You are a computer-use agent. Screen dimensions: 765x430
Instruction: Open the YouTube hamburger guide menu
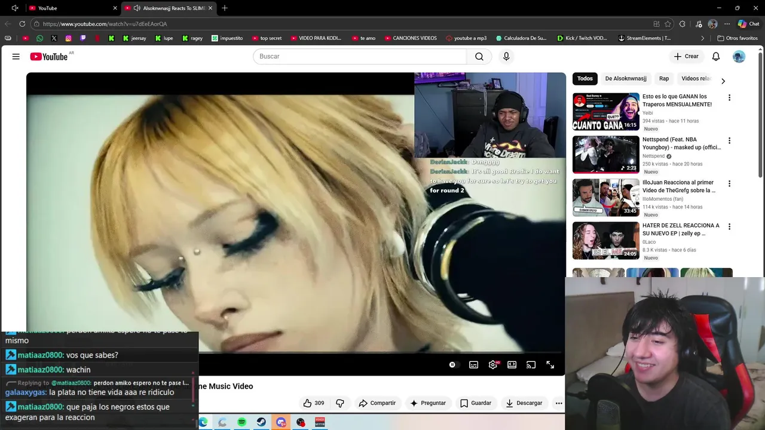pos(16,56)
